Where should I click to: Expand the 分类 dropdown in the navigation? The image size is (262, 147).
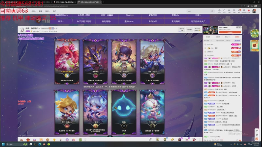pyautogui.click(x=34, y=11)
